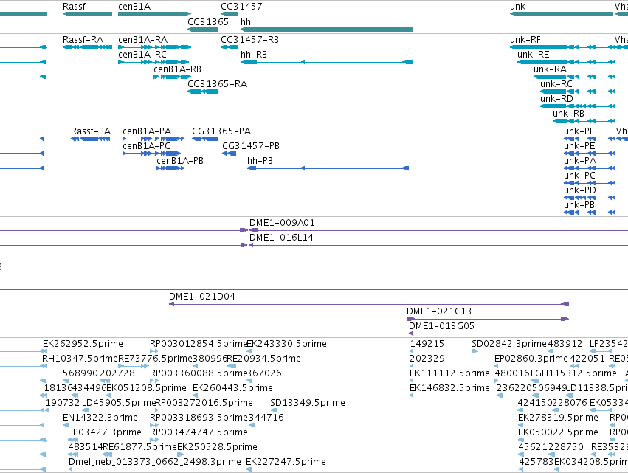The height and width of the screenshot is (473, 628).
Task: Click the CG31457 gene label
Action: pyautogui.click(x=241, y=7)
